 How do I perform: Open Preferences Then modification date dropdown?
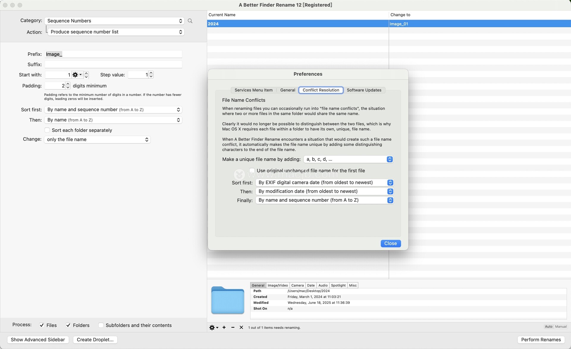[x=324, y=191]
